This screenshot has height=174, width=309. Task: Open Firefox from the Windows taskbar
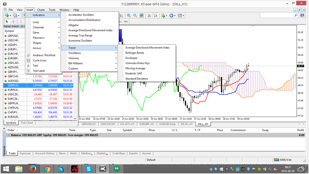point(32,169)
